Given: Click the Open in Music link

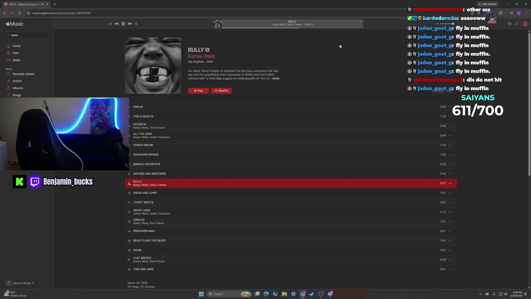Looking at the screenshot, I should (20, 283).
